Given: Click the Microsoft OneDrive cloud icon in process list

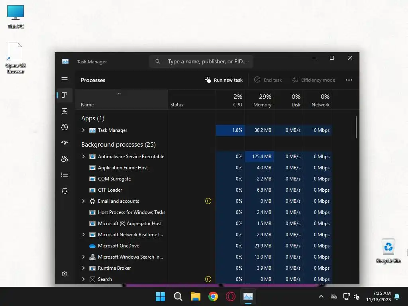Looking at the screenshot, I should click(x=92, y=245).
